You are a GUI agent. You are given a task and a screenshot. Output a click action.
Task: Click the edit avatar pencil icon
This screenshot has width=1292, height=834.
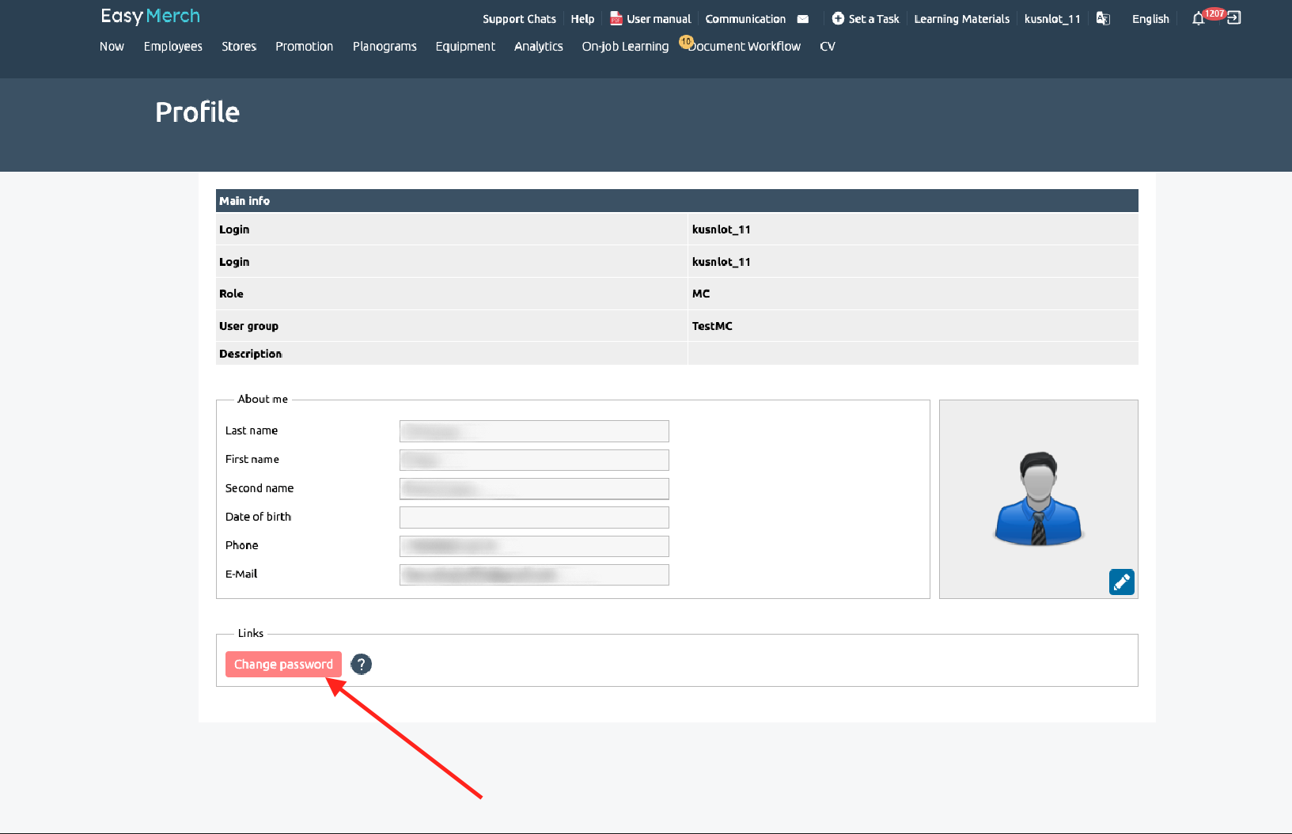pyautogui.click(x=1121, y=582)
